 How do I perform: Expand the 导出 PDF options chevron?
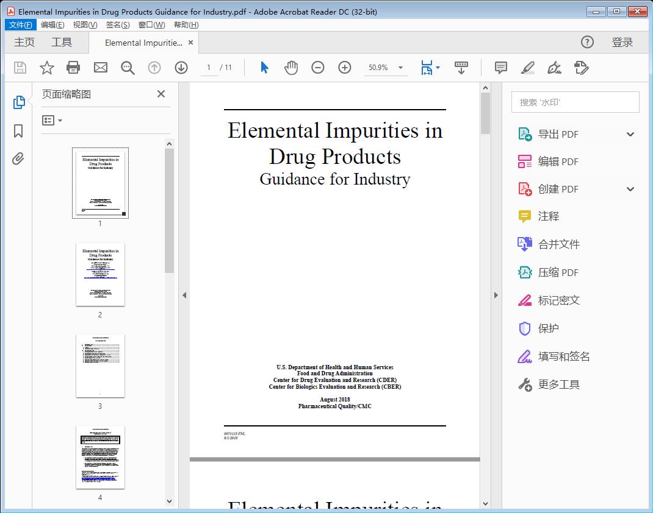tap(630, 133)
